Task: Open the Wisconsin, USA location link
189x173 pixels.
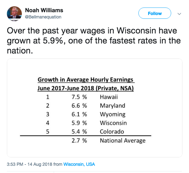Action: click(x=79, y=164)
